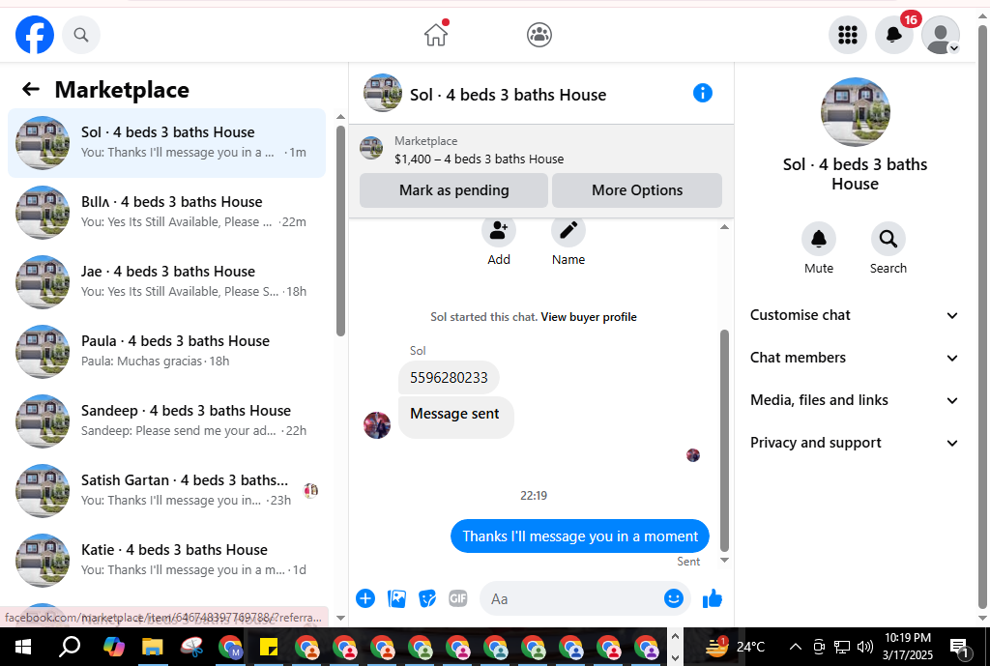Click the read-receipt avatar below messages
The image size is (990, 666).
coord(693,455)
